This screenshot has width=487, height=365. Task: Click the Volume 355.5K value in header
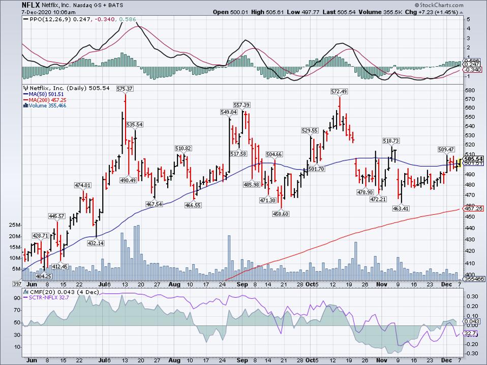[x=381, y=12]
